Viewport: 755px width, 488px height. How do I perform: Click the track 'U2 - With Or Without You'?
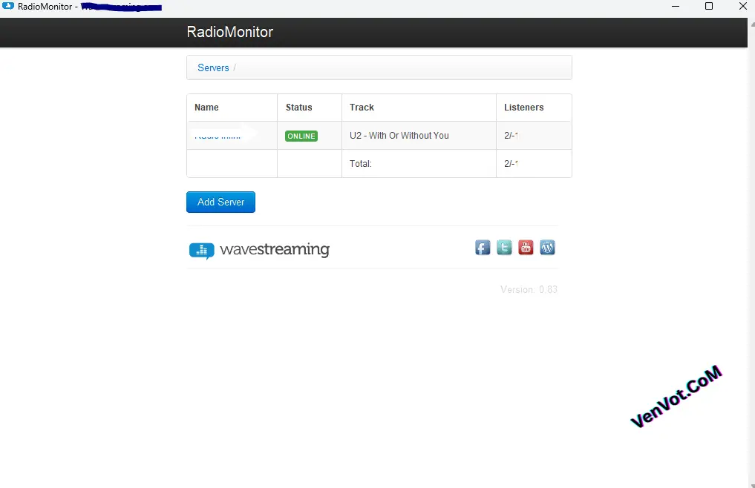tap(399, 136)
